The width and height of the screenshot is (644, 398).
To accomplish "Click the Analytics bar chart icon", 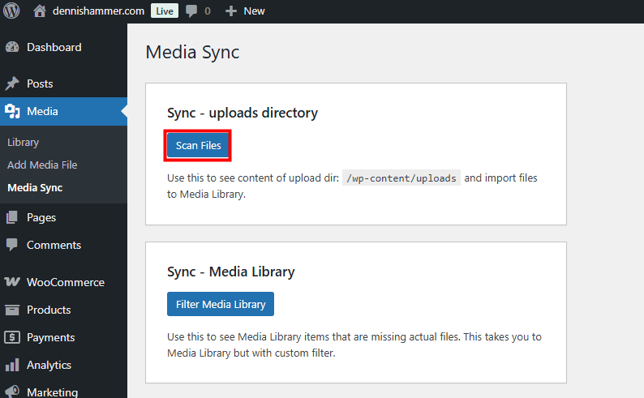I will pos(12,365).
